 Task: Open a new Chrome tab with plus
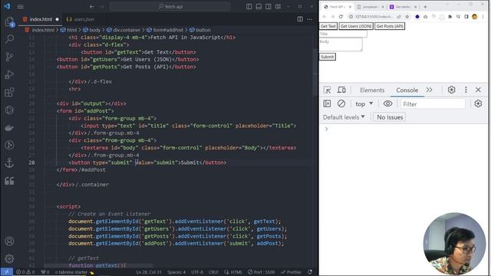425,7
